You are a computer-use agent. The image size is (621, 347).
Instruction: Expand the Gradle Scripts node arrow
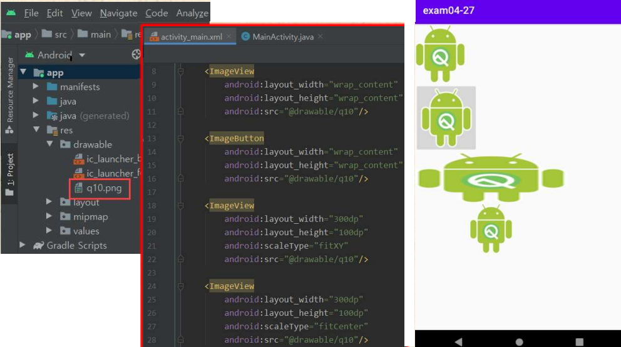[23, 245]
